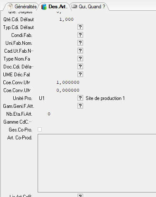Open lookup icon for Gam.Geni.F.Att.
Screen dimensions: 156x197
[x=80, y=106]
